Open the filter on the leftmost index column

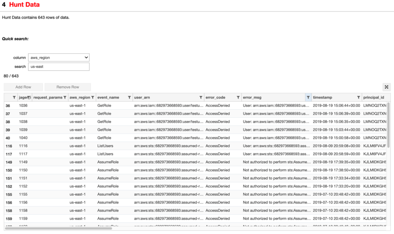(14, 97)
